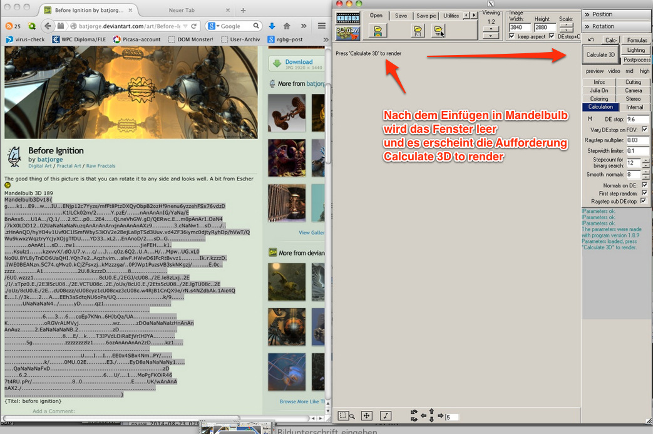
Task: Reload the deviantart page
Action: point(193,26)
